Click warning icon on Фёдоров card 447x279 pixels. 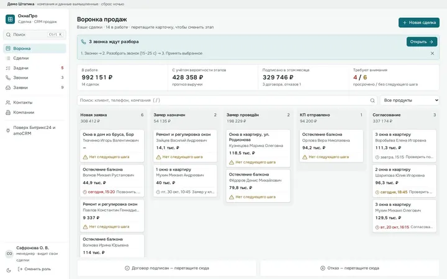[232, 197]
